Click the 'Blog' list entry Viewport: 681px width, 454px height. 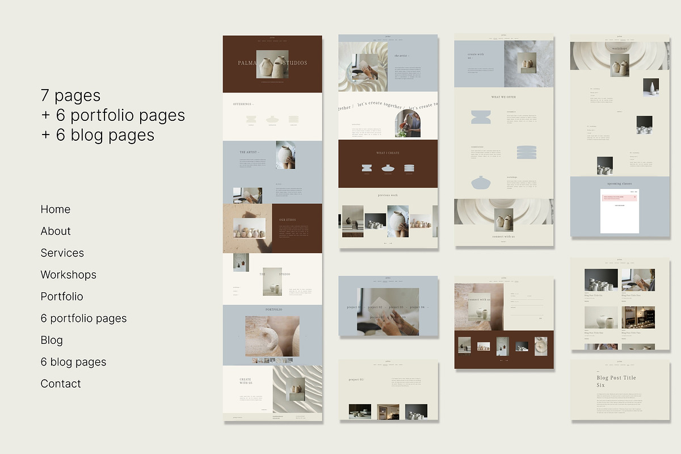52,340
